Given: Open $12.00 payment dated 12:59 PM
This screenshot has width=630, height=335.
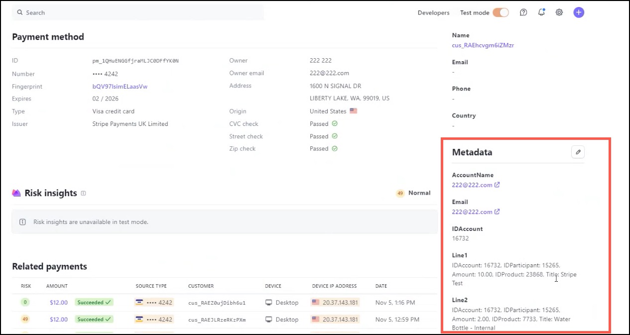Looking at the screenshot, I should pyautogui.click(x=59, y=320).
